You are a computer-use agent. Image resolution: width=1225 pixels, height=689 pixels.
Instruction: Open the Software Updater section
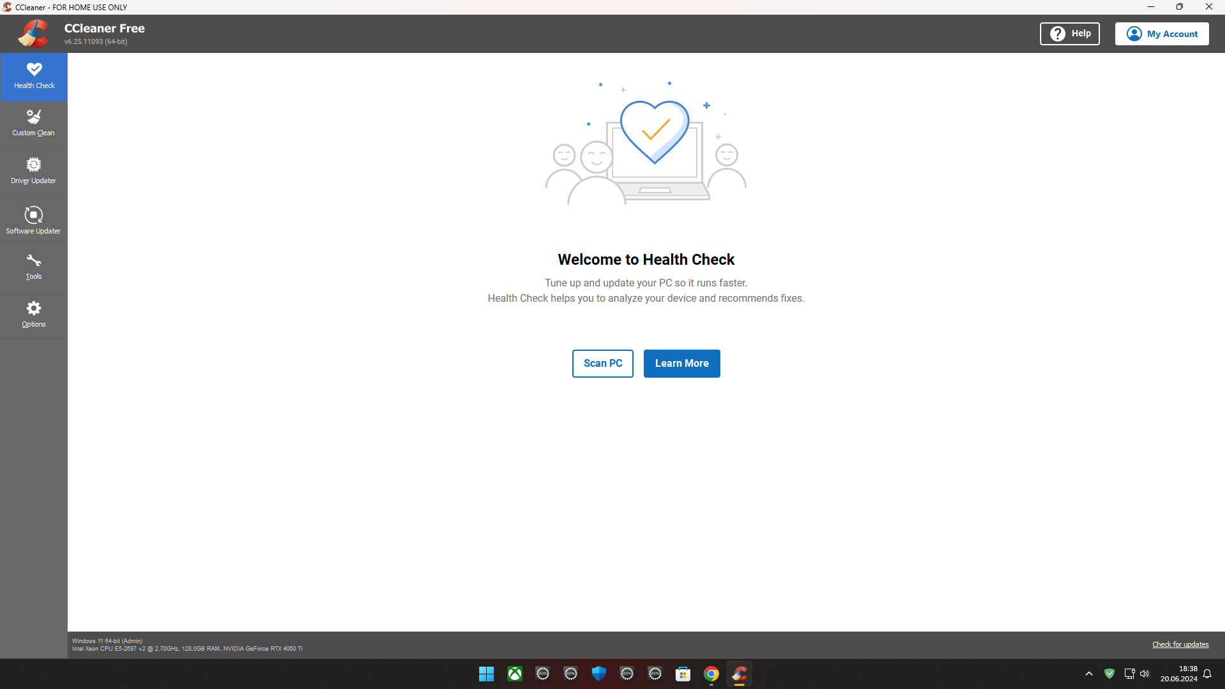point(33,220)
